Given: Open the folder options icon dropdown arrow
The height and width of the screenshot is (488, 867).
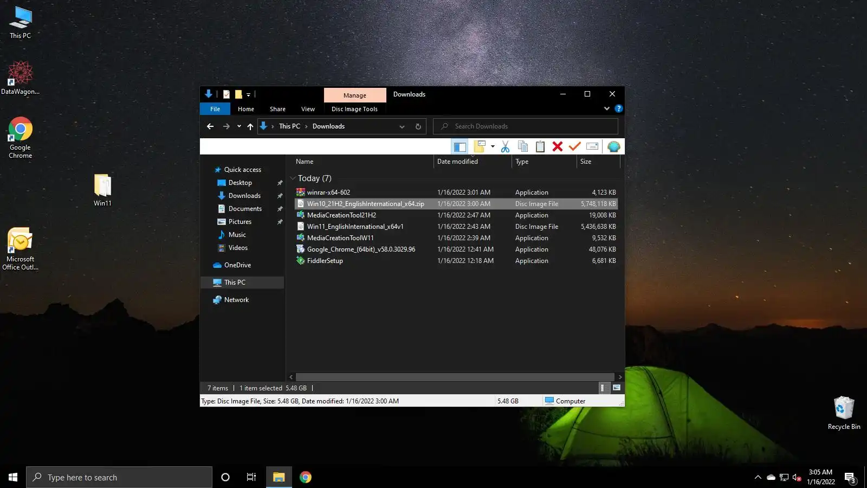Looking at the screenshot, I should point(493,146).
